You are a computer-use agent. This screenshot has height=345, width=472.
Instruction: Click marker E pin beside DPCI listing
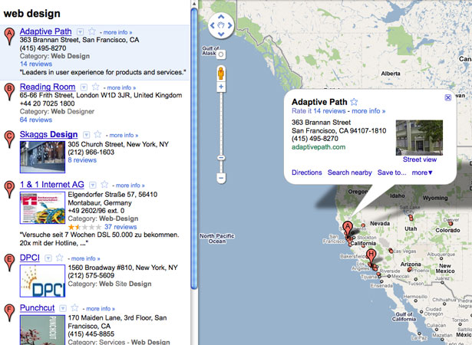click(10, 263)
